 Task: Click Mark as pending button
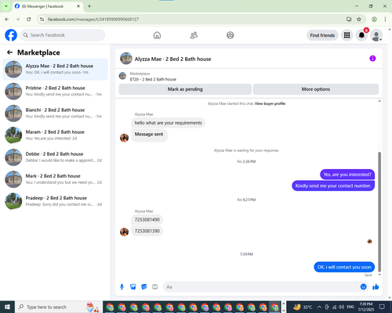click(x=185, y=89)
